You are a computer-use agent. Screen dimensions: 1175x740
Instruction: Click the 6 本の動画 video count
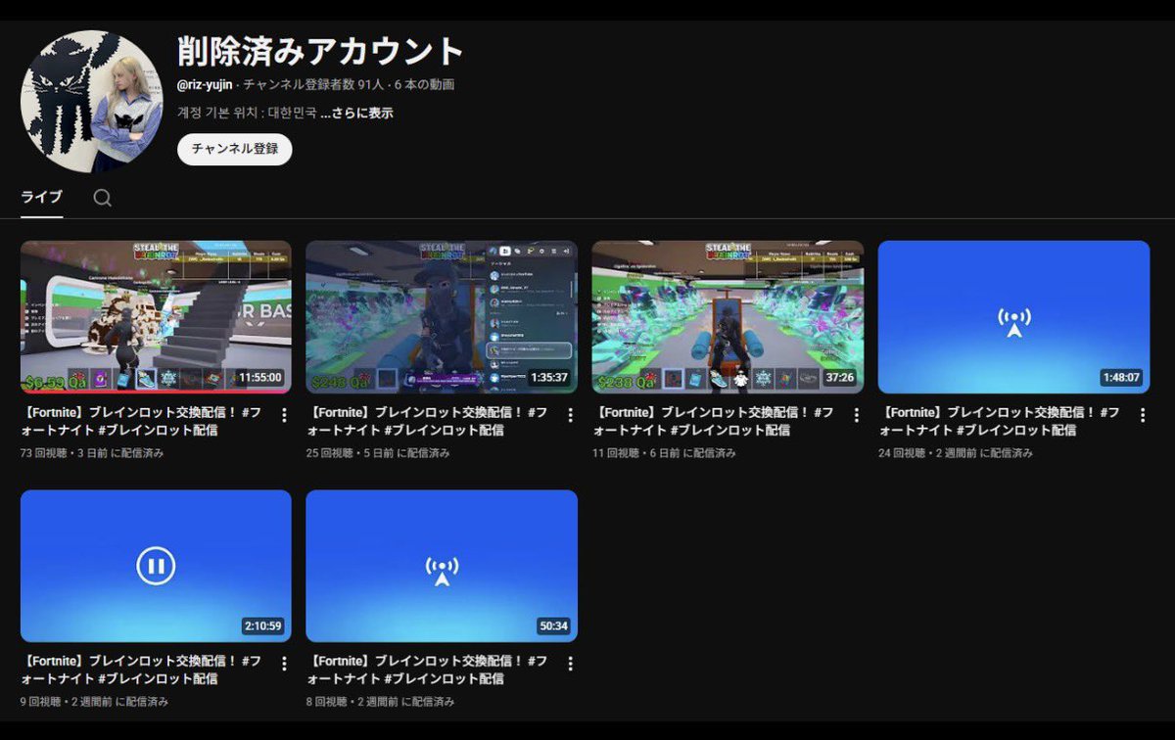[x=423, y=85]
